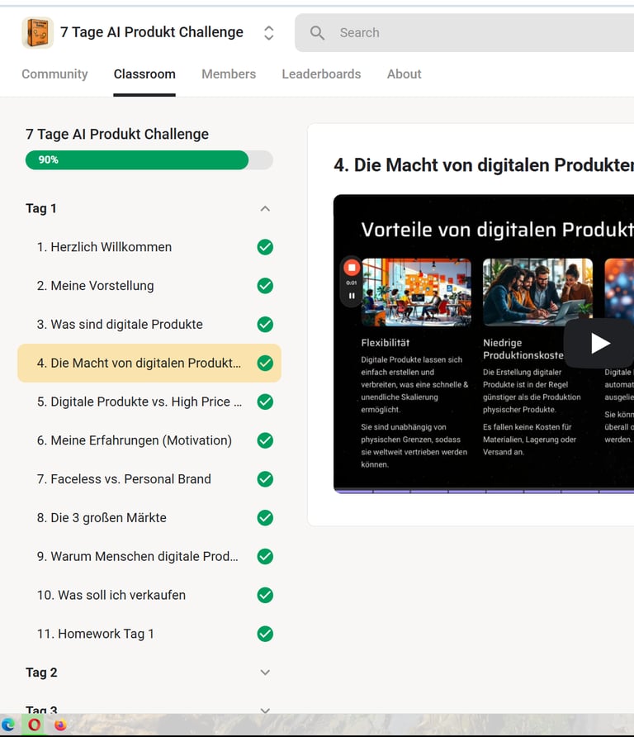634x737 pixels.
Task: Click the pause icon in the recorder overlay
Action: [352, 296]
